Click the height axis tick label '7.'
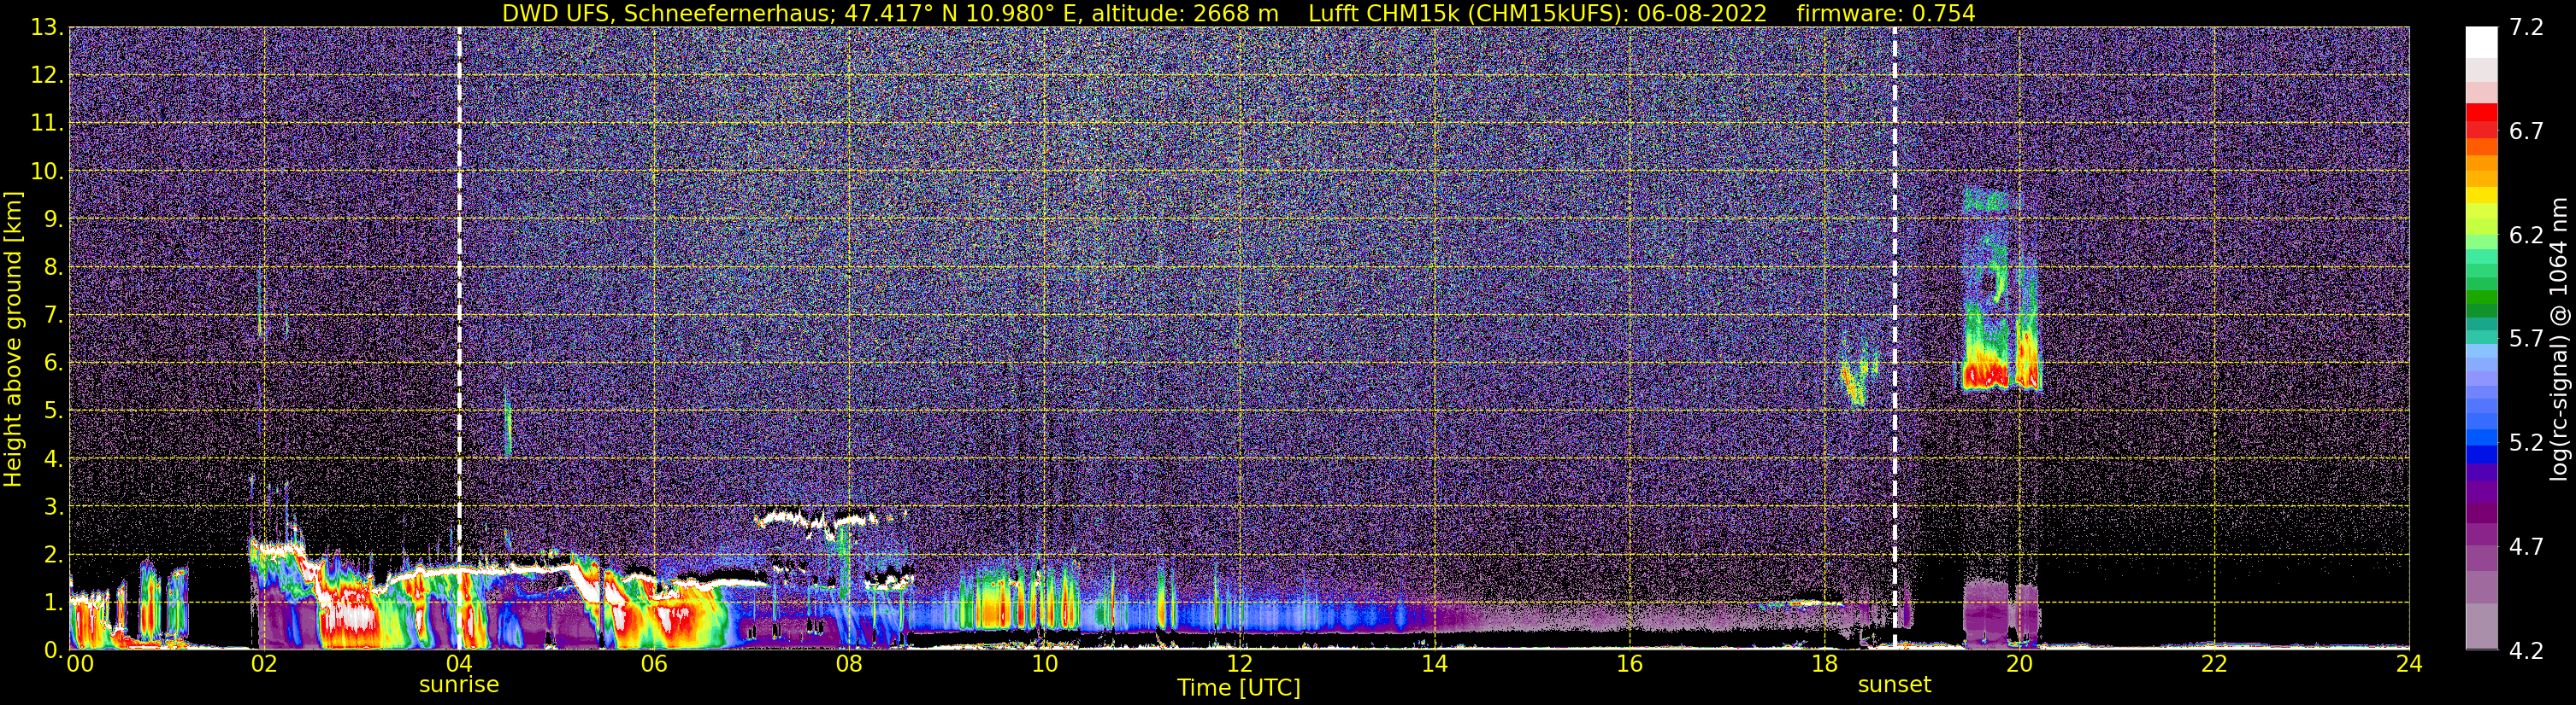The image size is (2576, 705). pos(53,316)
